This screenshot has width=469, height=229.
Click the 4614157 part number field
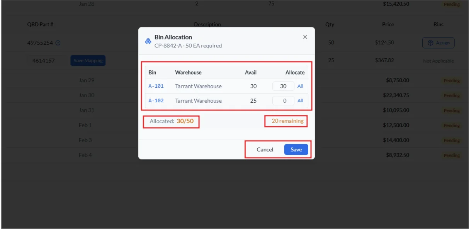tap(44, 61)
